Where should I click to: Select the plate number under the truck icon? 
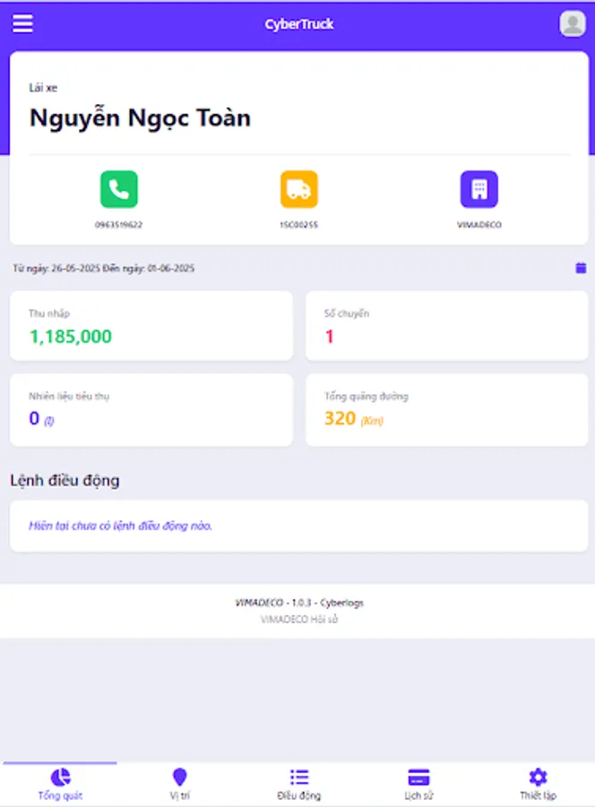point(298,224)
